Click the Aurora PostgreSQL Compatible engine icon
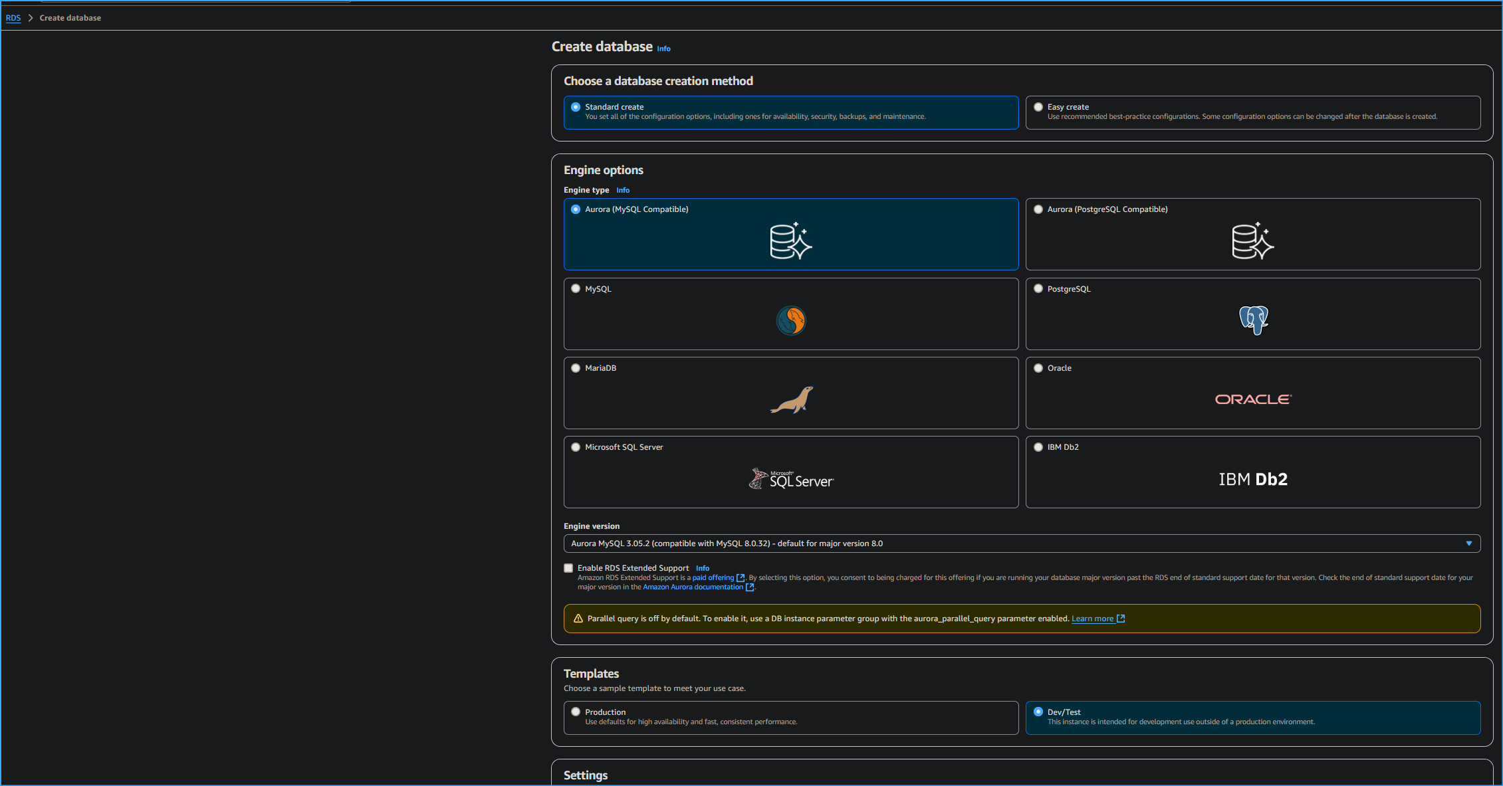The image size is (1503, 786). pyautogui.click(x=1253, y=241)
